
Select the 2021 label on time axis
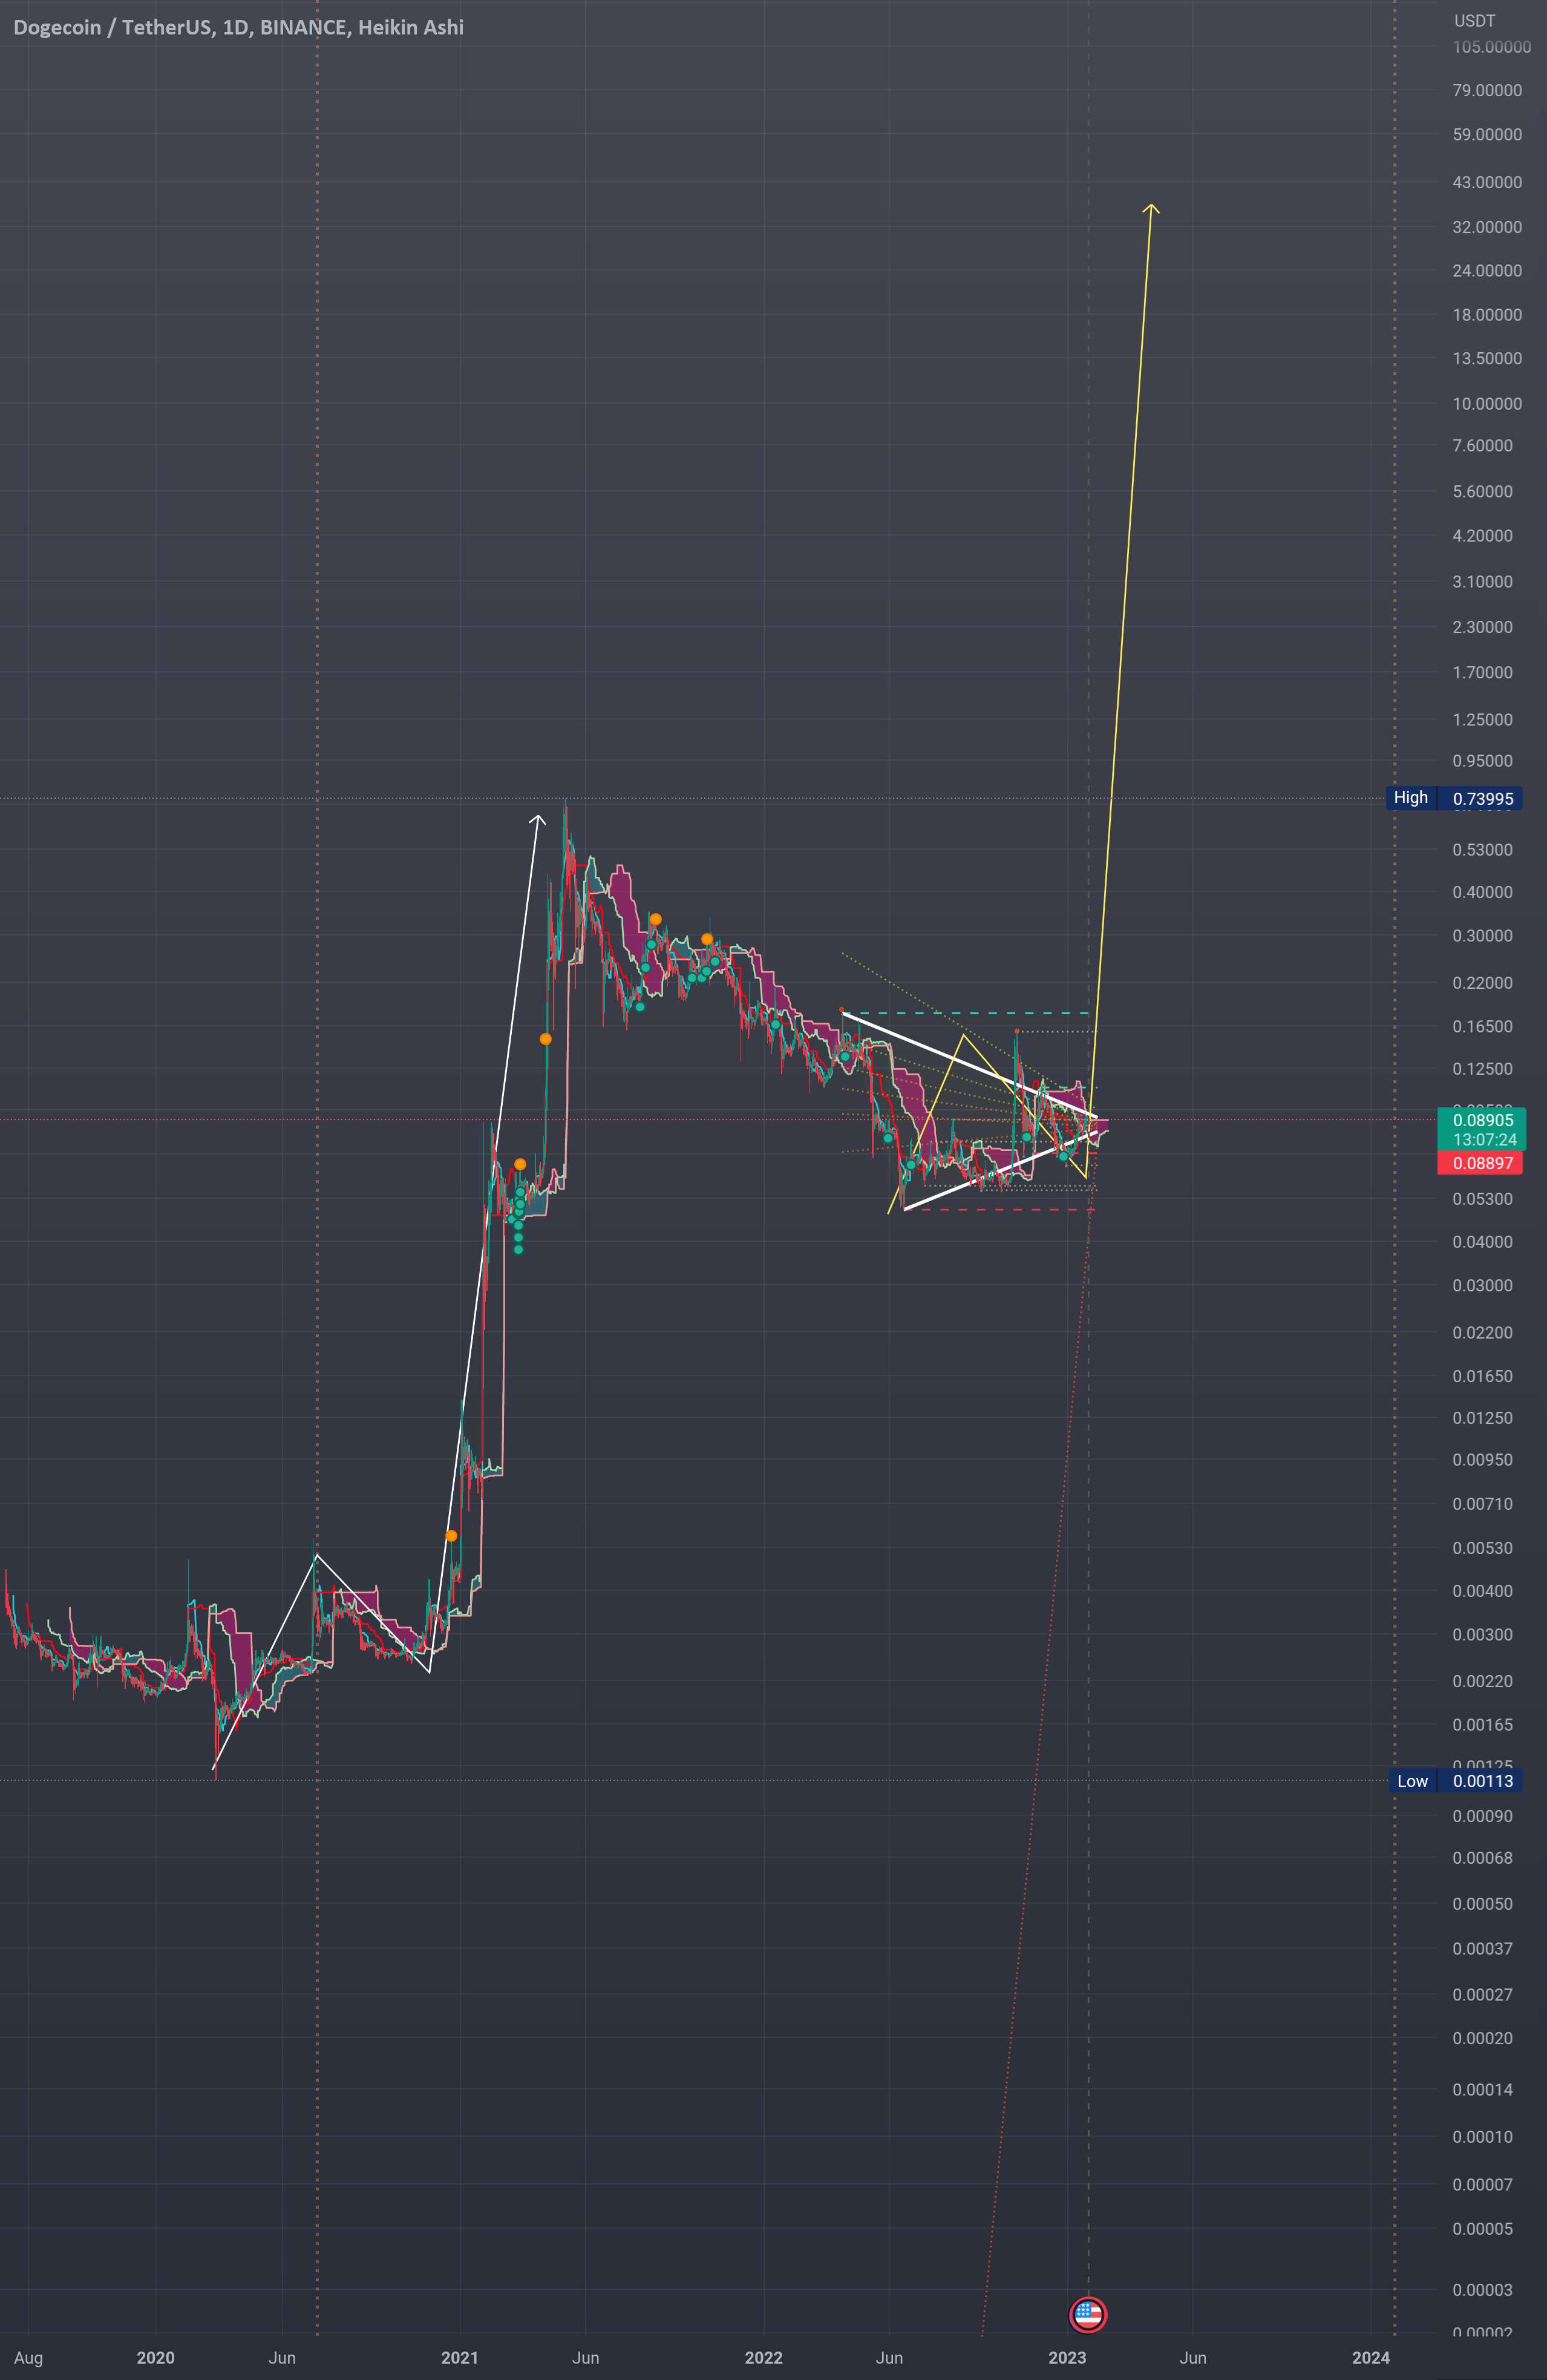pos(459,2358)
